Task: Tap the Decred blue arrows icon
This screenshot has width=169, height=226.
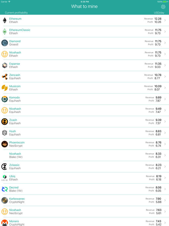Action: (x=5, y=189)
